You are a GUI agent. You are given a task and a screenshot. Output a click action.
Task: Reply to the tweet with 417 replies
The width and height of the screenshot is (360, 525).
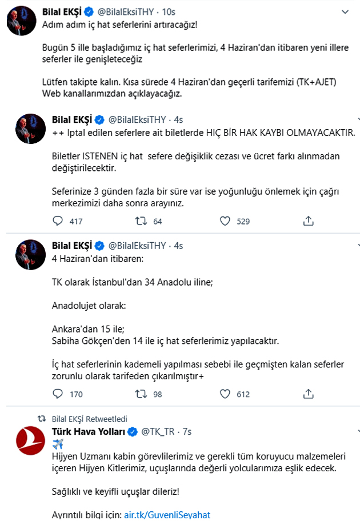pos(57,221)
